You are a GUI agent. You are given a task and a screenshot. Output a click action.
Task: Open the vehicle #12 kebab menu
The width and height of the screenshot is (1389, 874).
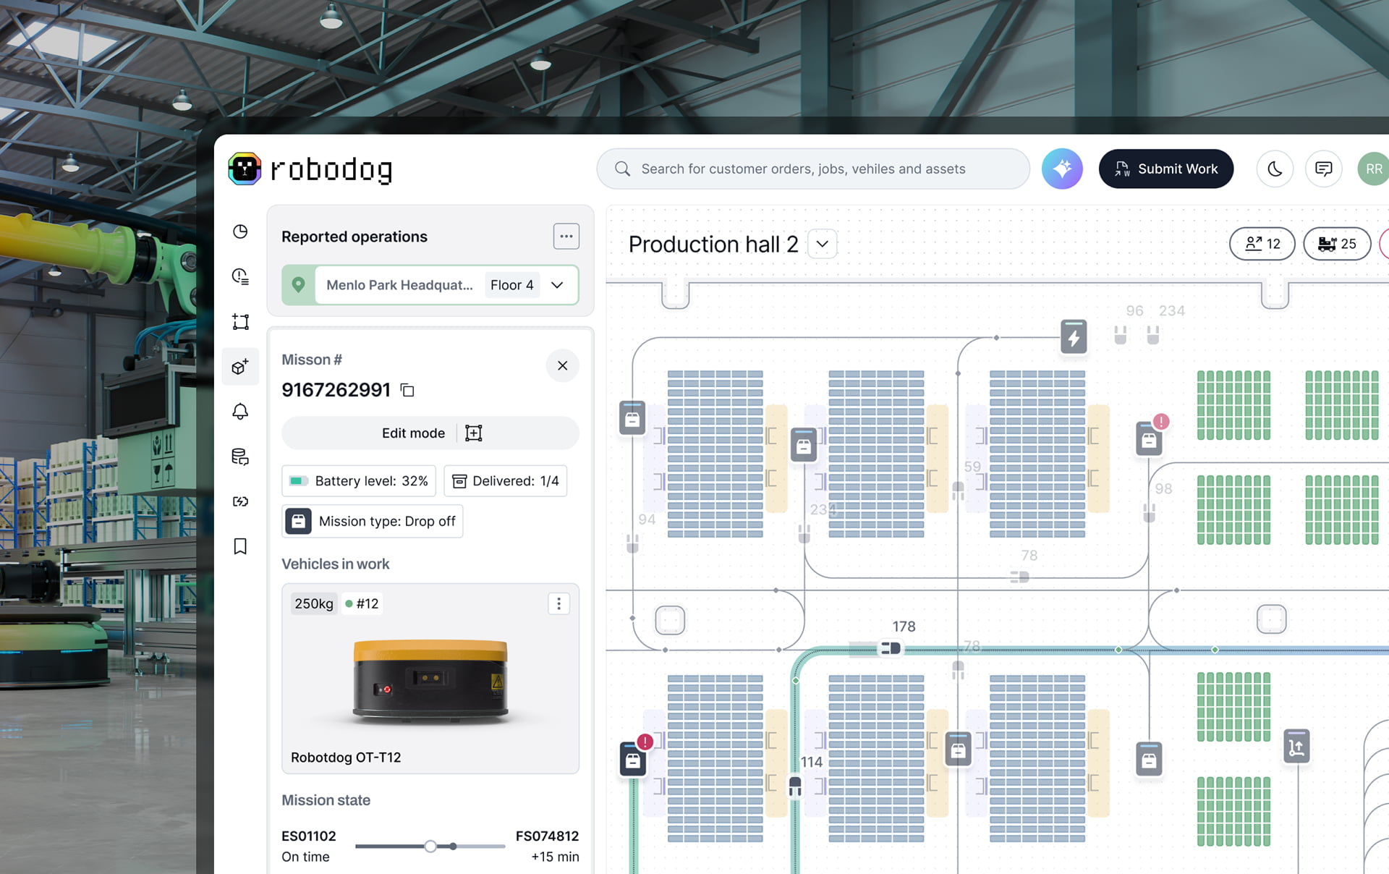(x=558, y=603)
